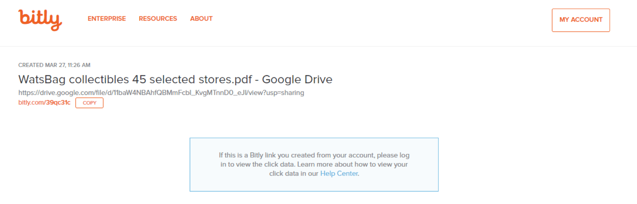This screenshot has width=637, height=204.
Task: Click the WatsBag collectibles page title
Action: 175,79
